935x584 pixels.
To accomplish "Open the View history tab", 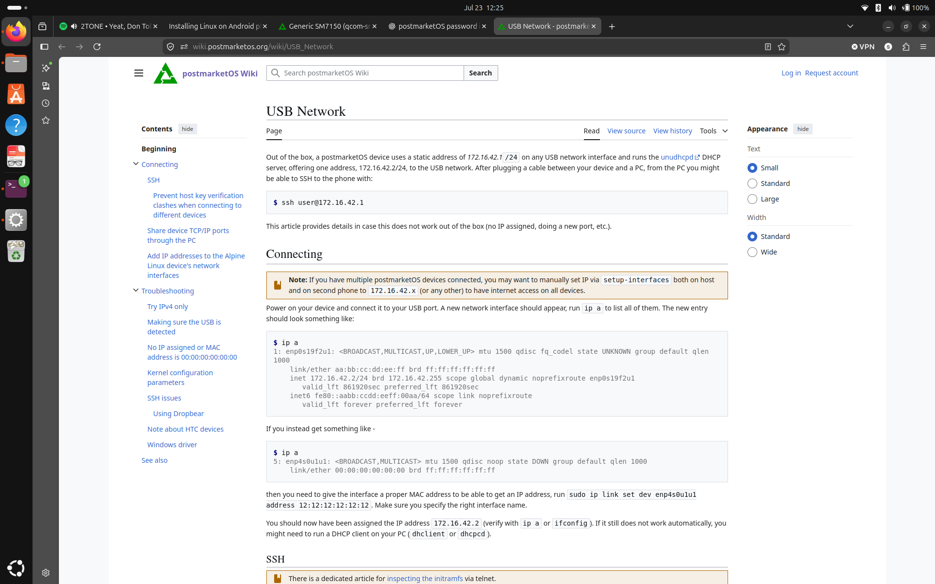I will [x=673, y=131].
